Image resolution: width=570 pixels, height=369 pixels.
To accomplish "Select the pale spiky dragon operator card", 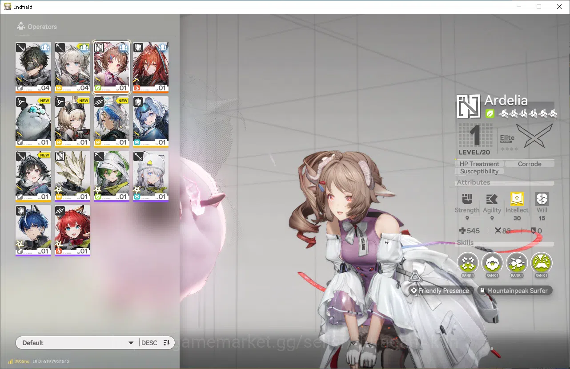I will [72, 176].
